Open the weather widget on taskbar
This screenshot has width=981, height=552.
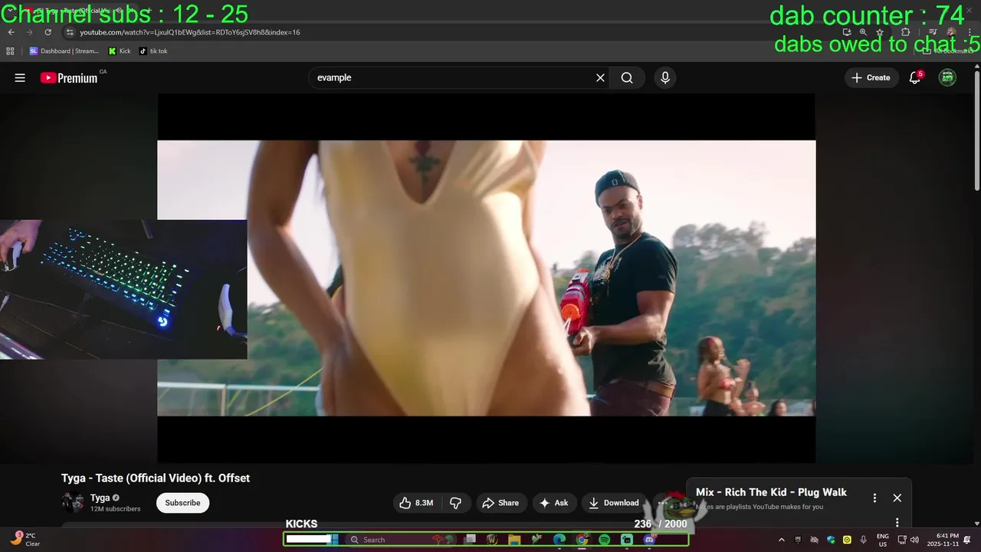(25, 540)
